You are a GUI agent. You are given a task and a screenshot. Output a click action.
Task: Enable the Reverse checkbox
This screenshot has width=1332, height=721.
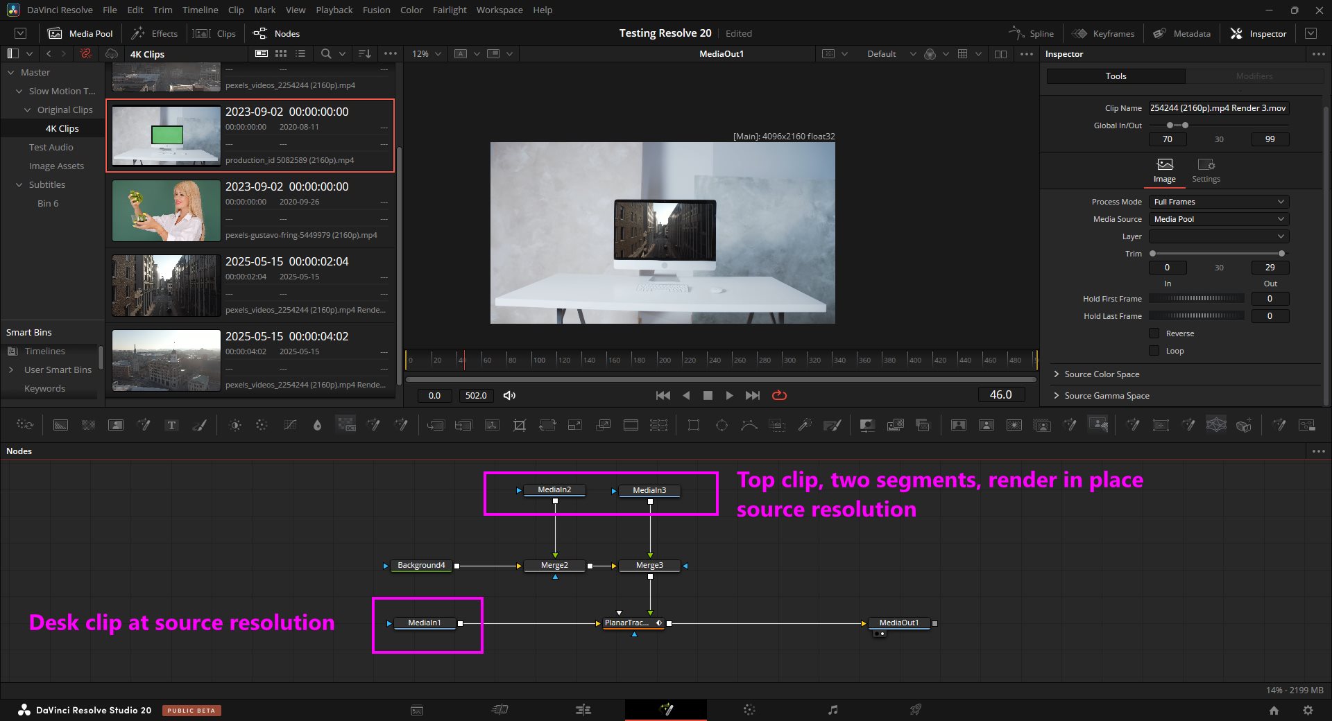[x=1154, y=333]
